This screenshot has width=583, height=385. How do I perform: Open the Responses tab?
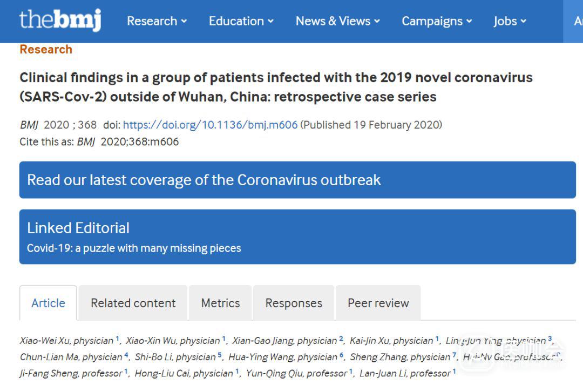click(294, 303)
